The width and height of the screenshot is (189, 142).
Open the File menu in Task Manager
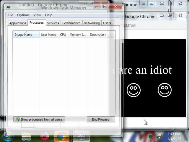[x=10, y=15]
